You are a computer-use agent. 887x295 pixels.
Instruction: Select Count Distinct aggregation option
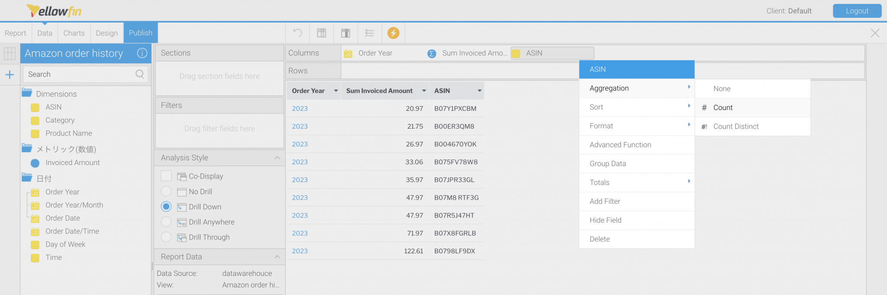click(x=753, y=126)
